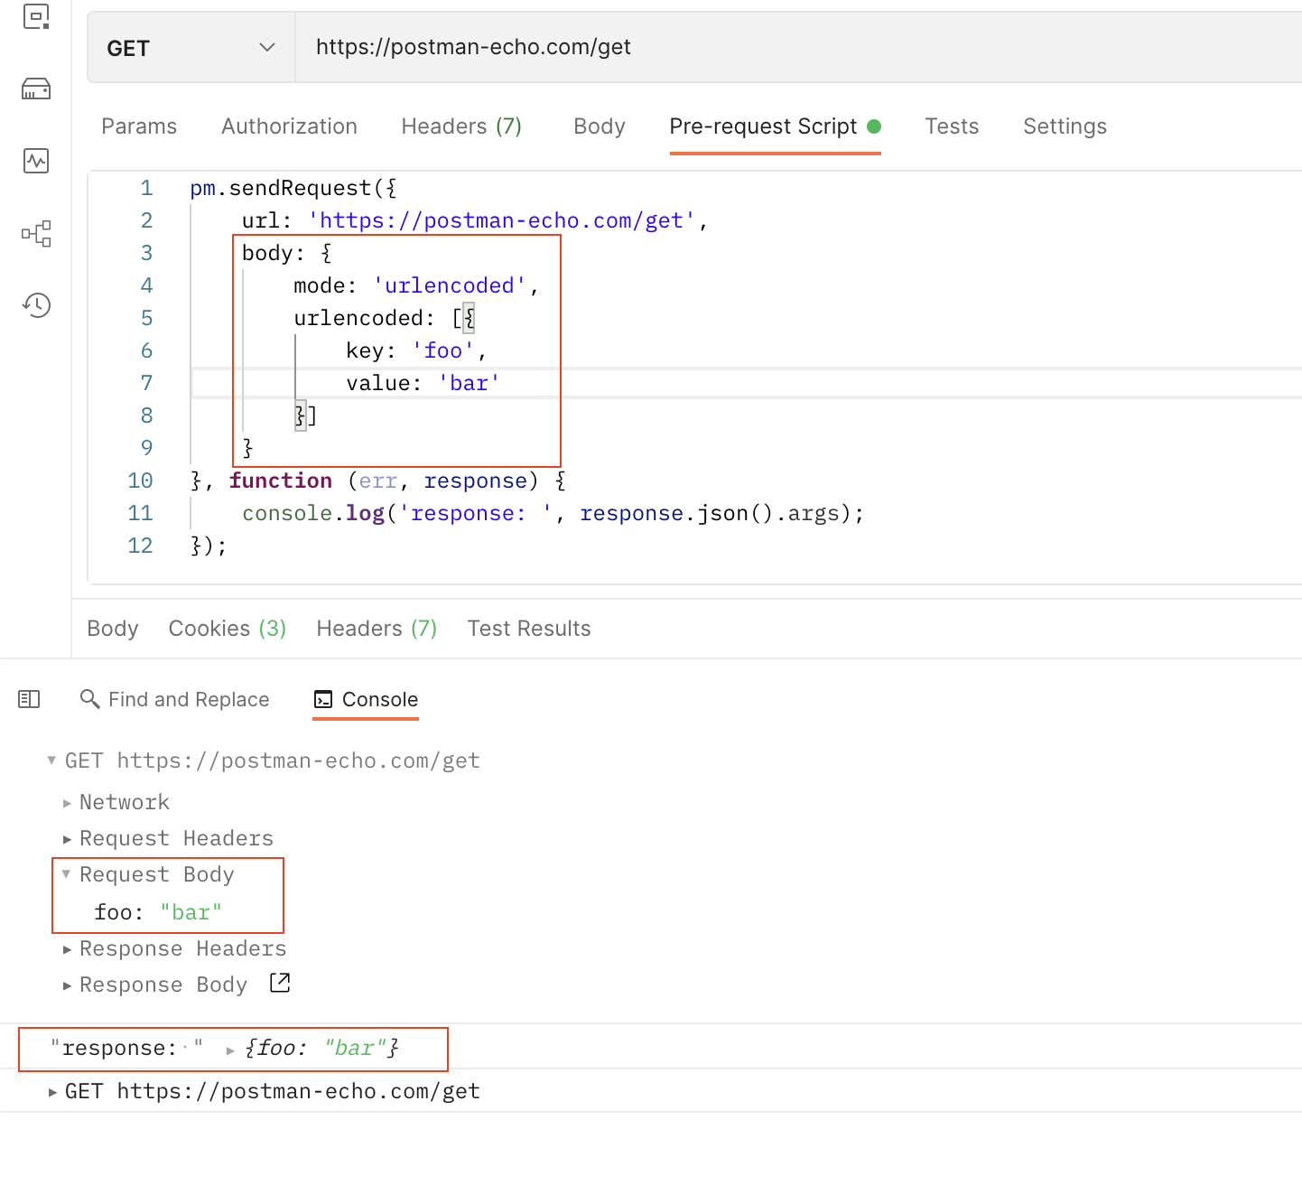1302x1185 pixels.
Task: Select the Monitors sidebar icon
Action: tap(36, 161)
